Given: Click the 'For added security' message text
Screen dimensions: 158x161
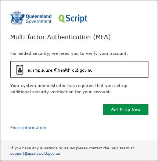Looking at the screenshot, I should pos(69,53).
